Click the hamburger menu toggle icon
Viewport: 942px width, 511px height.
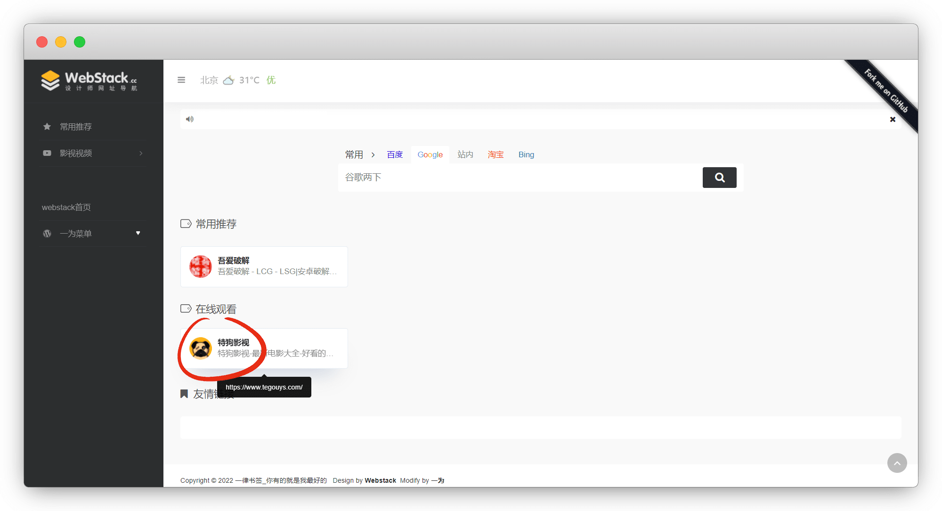click(181, 80)
